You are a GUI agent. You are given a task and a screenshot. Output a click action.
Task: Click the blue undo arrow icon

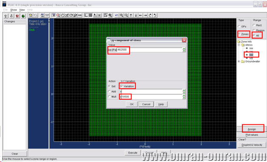[116, 15]
